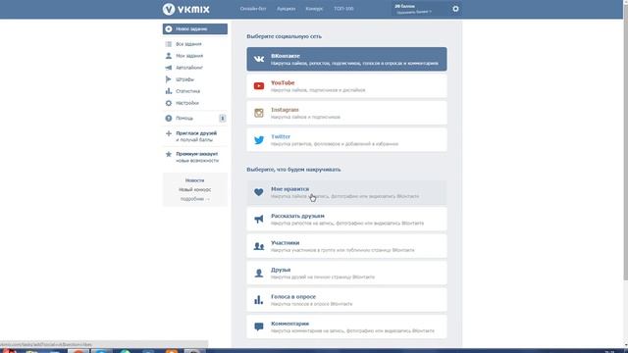Click the Мои задания person icon
The width and height of the screenshot is (628, 353).
coord(169,56)
